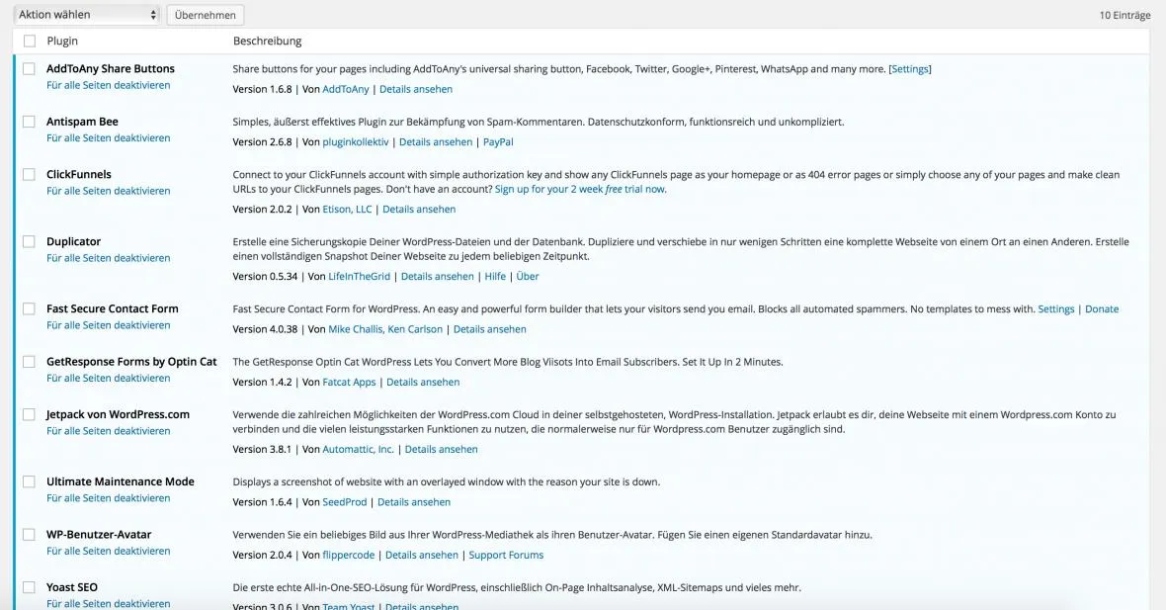Screen dimensions: 1166x610
Task: View details for Fast Secure Contact Form
Action: [x=490, y=329]
